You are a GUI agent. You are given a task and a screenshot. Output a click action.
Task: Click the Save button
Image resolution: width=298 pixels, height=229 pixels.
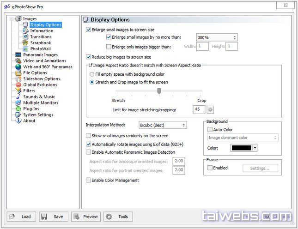pyautogui.click(x=54, y=217)
